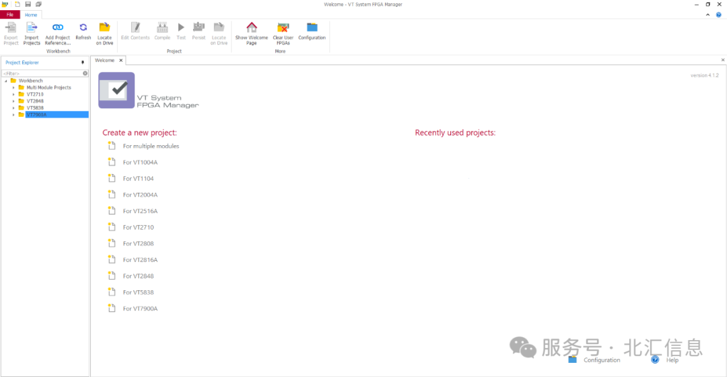Expand the VT7900A tree node
This screenshot has height=377, width=727.
(x=13, y=114)
